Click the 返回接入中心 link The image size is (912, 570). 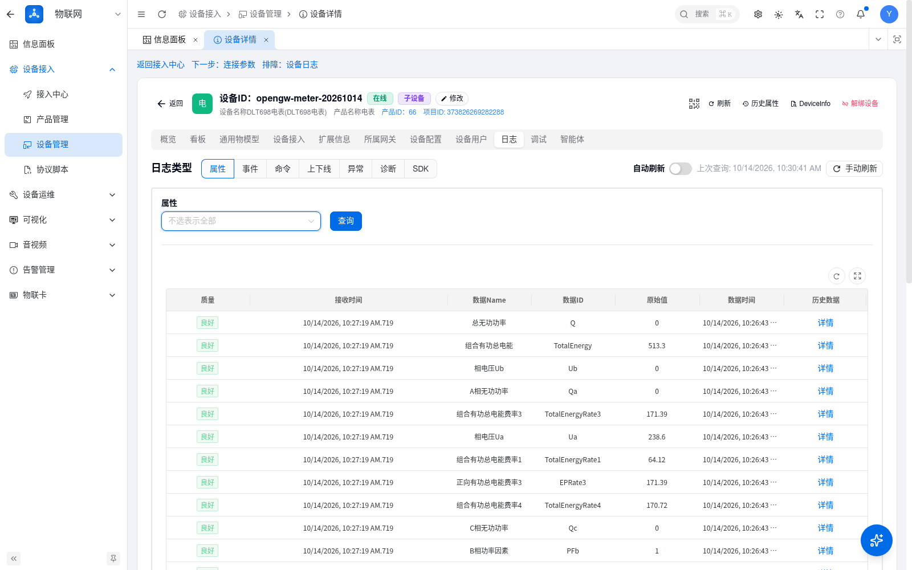tap(161, 65)
